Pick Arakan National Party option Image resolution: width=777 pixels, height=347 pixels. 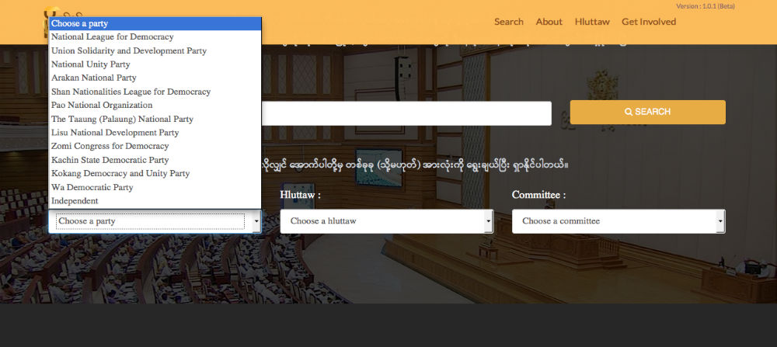(x=94, y=78)
